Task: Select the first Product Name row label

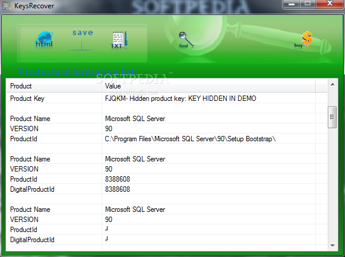Action: (30, 119)
